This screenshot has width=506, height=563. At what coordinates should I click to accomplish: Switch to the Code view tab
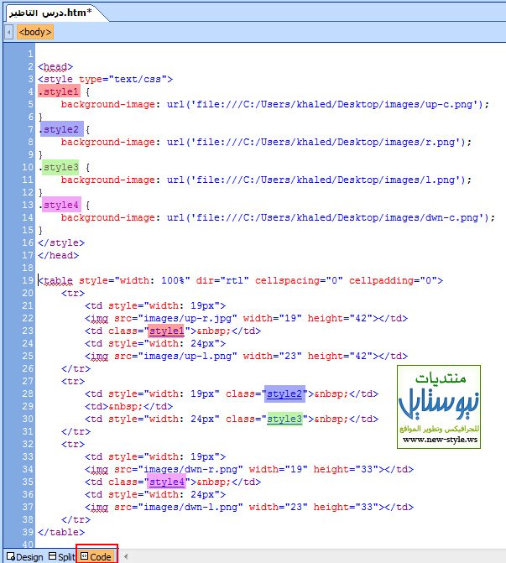(97, 556)
